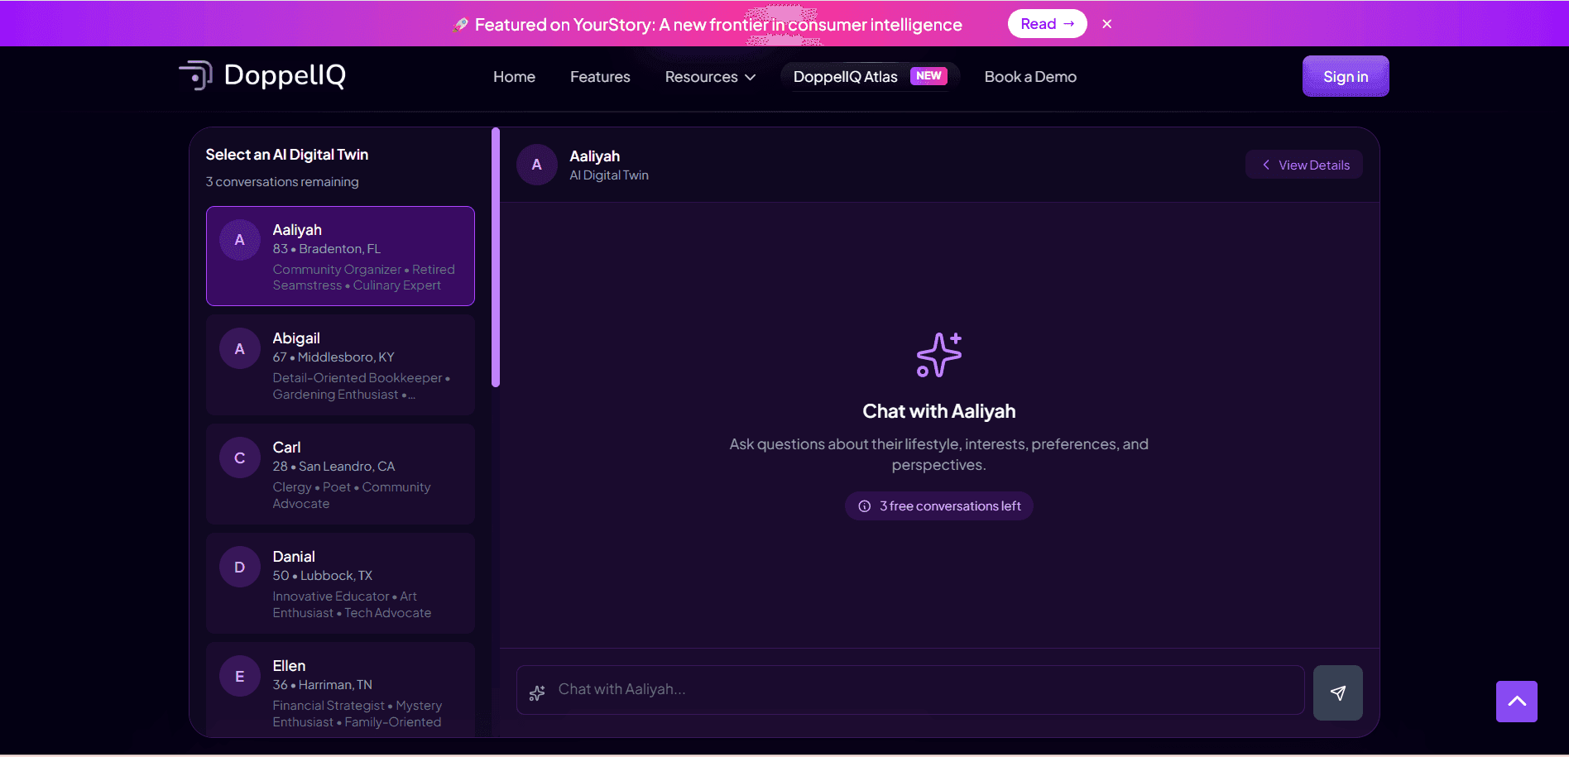Click the sparkle icon in chat input
The width and height of the screenshot is (1569, 757).
tap(538, 692)
